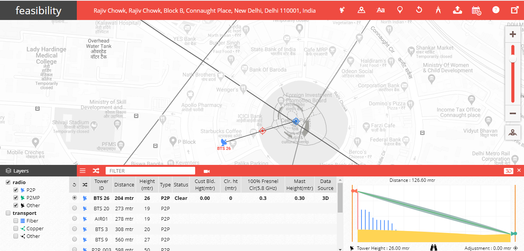Click the map zoom slider handle
524x251 pixels.
tap(512, 59)
